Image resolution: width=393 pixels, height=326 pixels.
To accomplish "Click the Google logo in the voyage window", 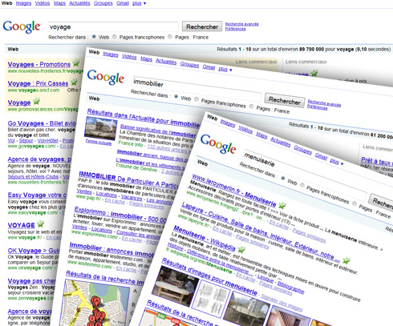I will [22, 26].
